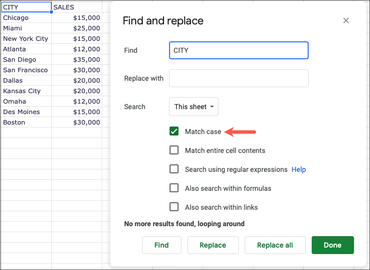Image resolution: width=370 pixels, height=270 pixels.
Task: Click the Replace all button
Action: pos(275,245)
